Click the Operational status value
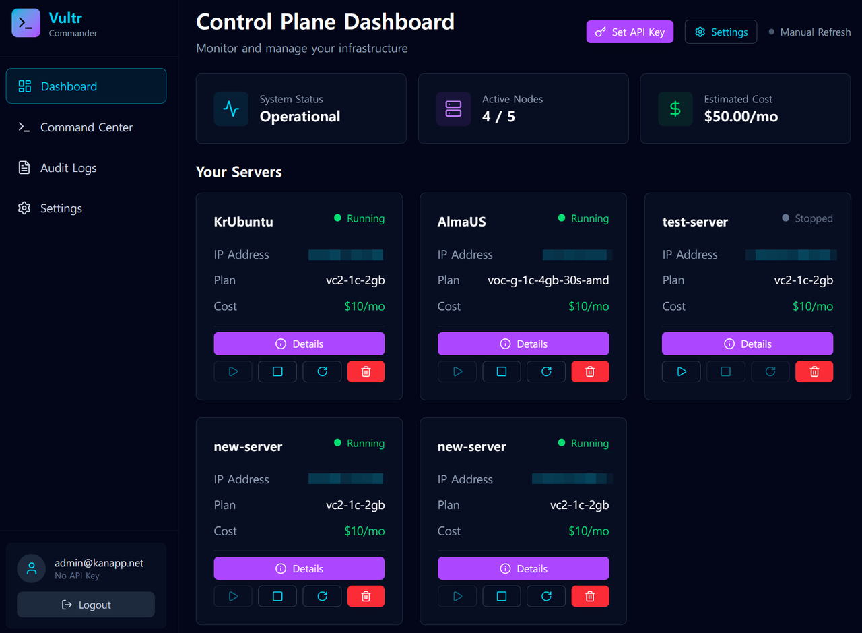This screenshot has width=862, height=633. pos(300,117)
